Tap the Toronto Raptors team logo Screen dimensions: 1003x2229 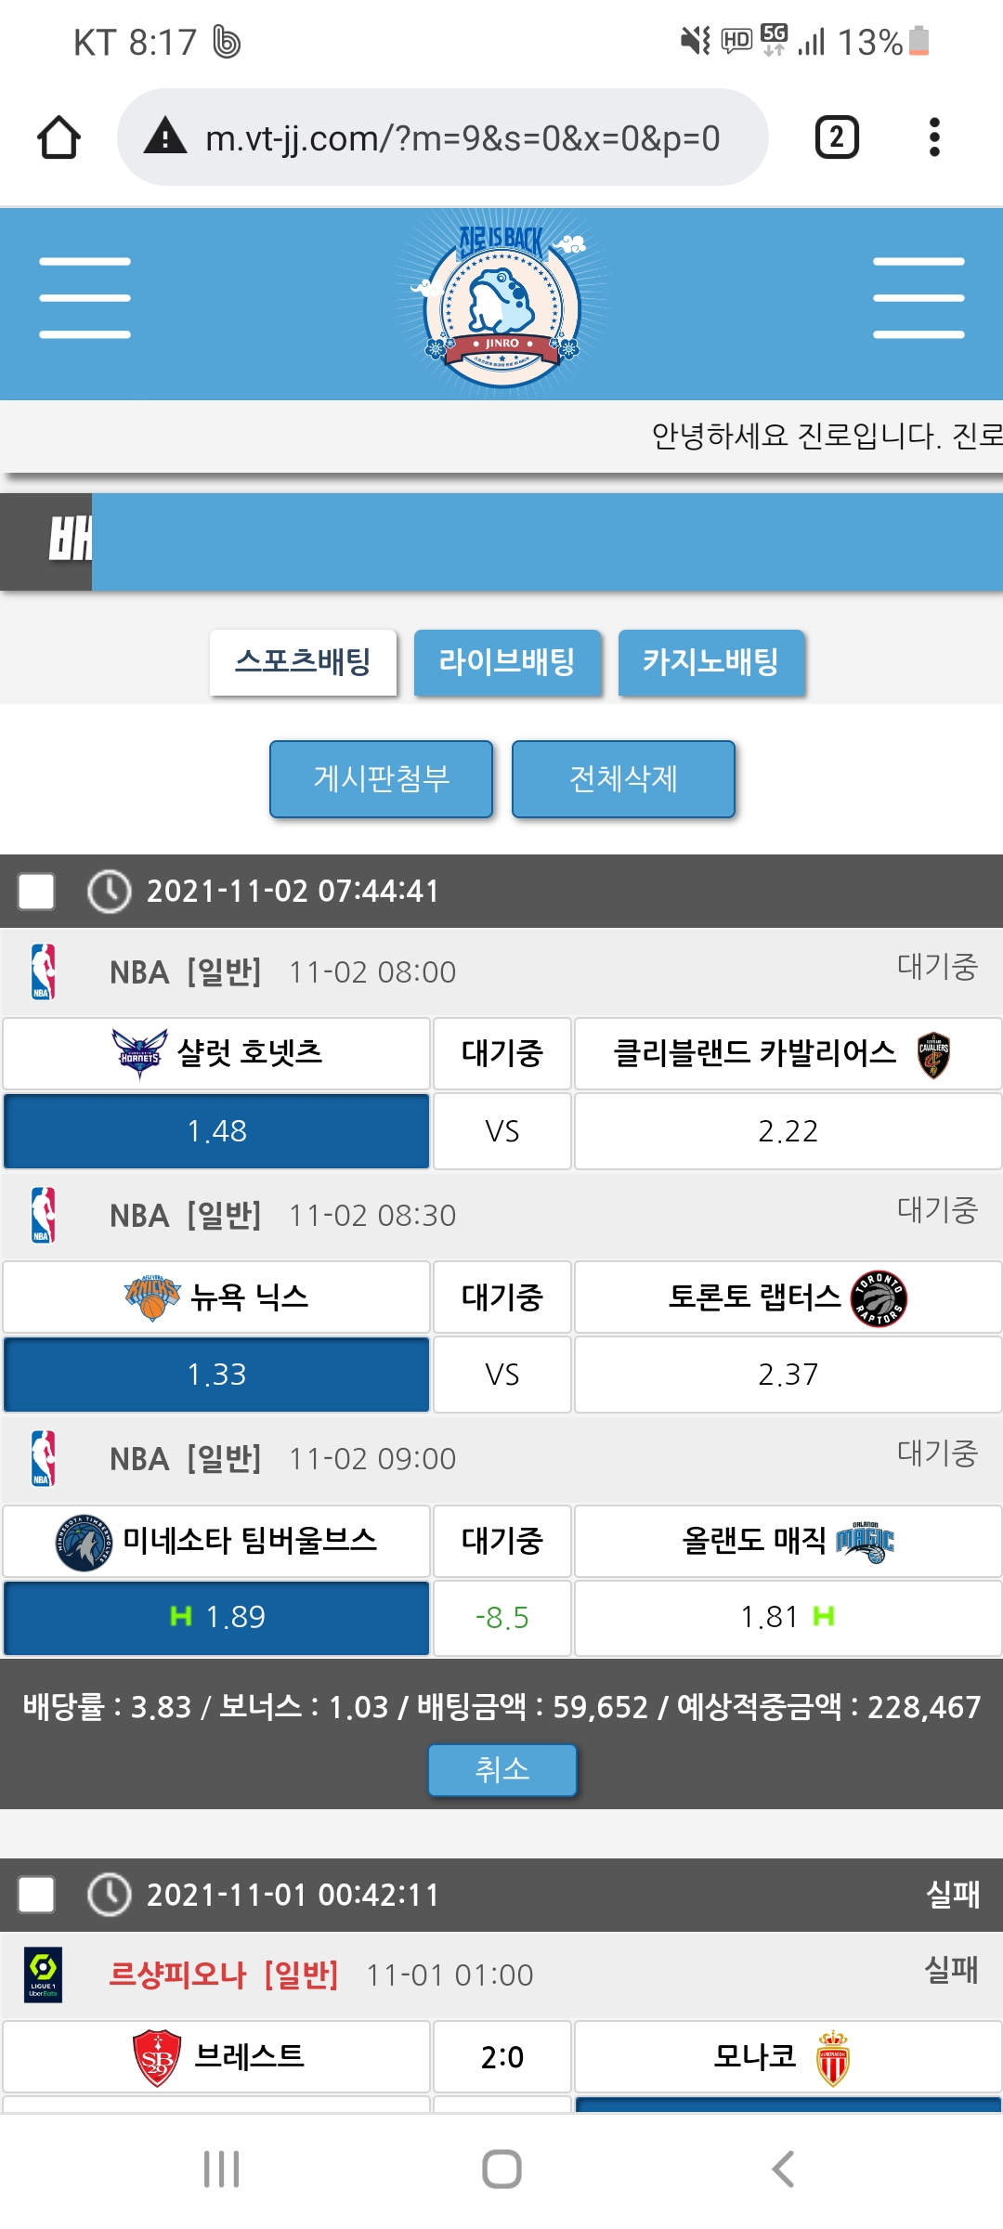tap(879, 1297)
